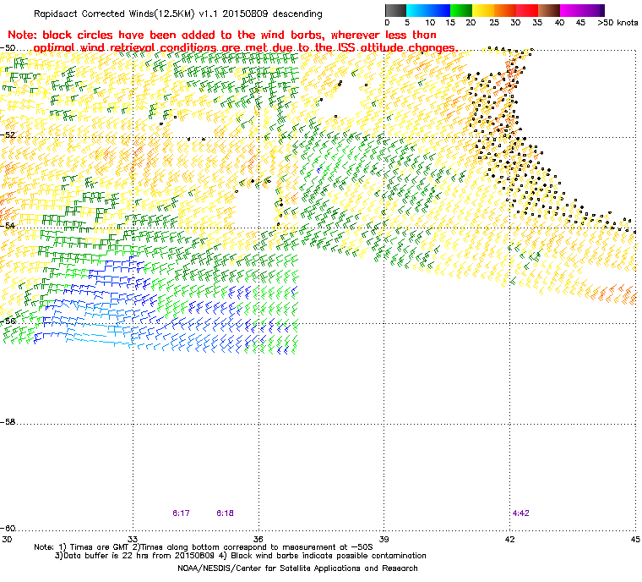This screenshot has height=582, width=642.
Task: Click the legend tick label '25'
Action: point(494,23)
